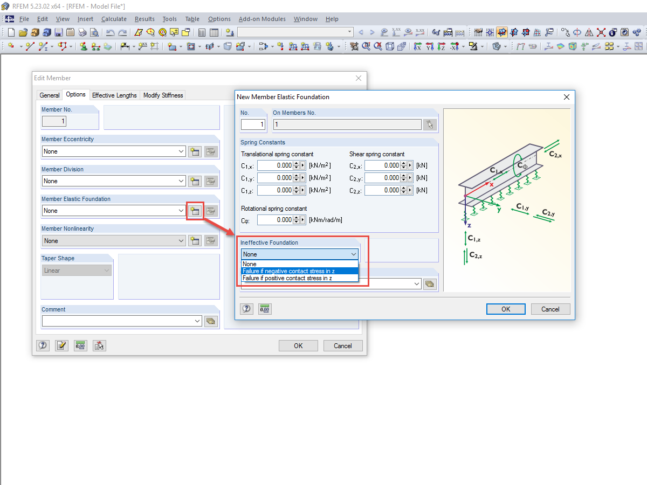The height and width of the screenshot is (485, 647).
Task: Click the Print icon in toolbar
Action: tap(82, 32)
